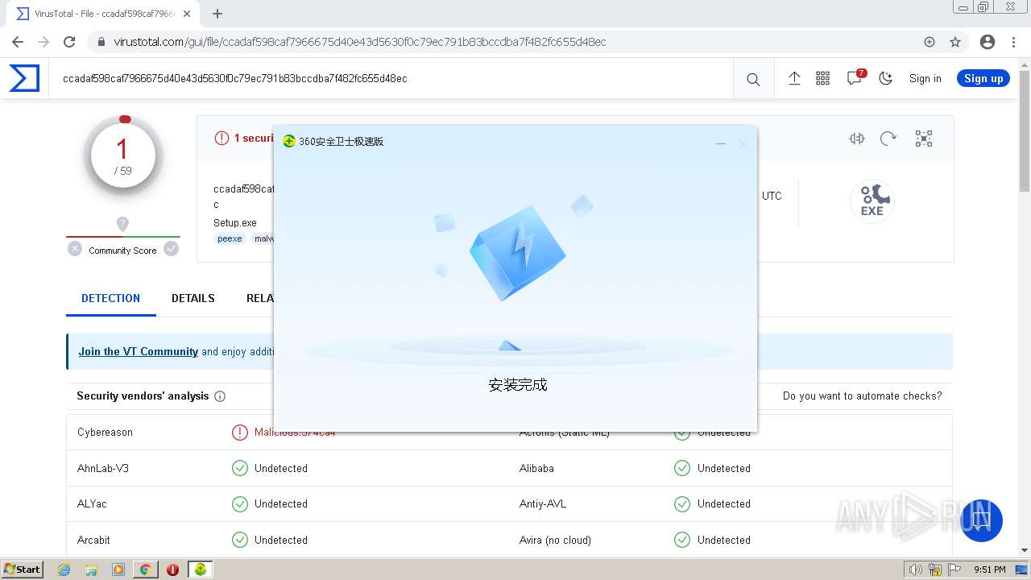
Task: Click the browser address bar URL
Action: click(x=359, y=42)
